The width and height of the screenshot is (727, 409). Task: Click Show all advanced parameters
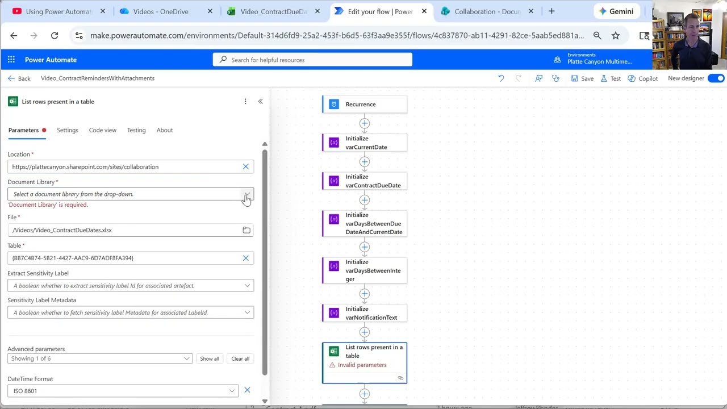tap(210, 358)
